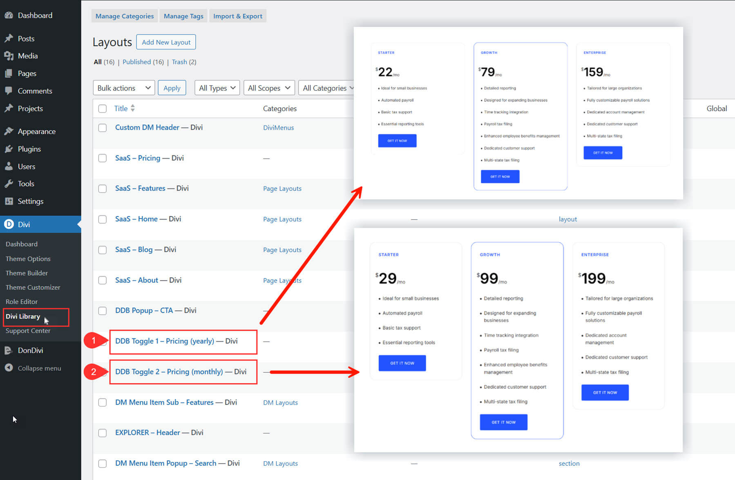Open Theme Options from the Divi menu

28,258
